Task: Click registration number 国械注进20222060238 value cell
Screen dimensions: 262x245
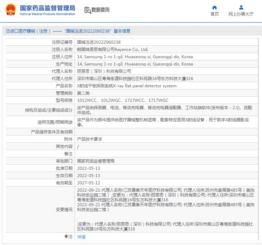Action: coord(98,42)
